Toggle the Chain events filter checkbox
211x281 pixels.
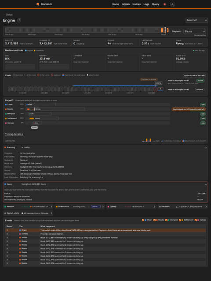click(143, 220)
